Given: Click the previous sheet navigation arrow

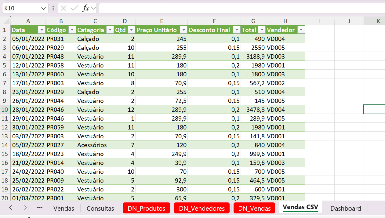Looking at the screenshot, I should coord(11,208).
